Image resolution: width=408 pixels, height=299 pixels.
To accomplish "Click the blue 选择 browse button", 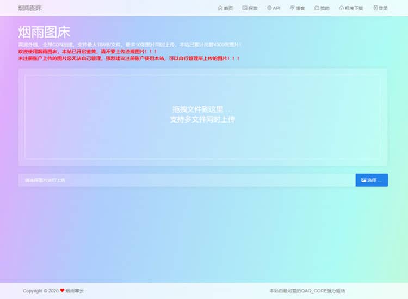I will [x=372, y=180].
